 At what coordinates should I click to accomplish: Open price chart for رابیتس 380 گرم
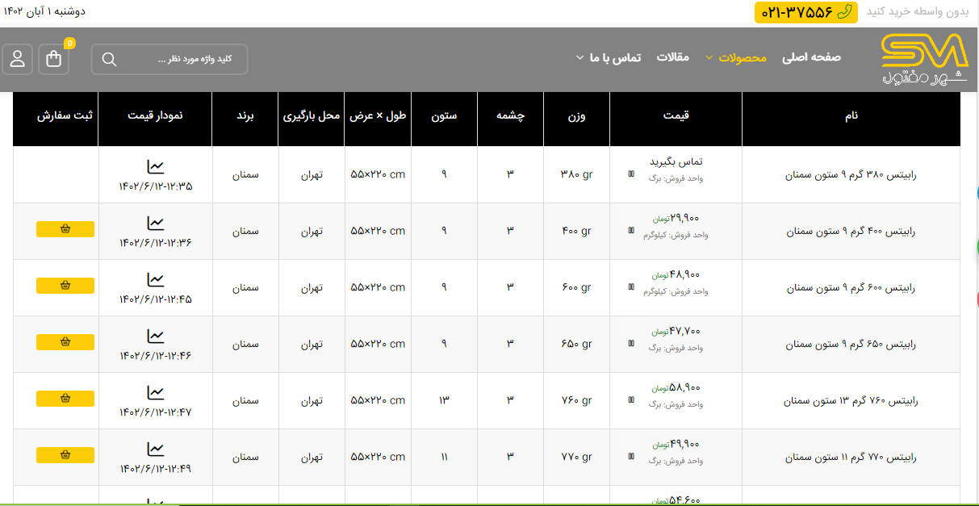(x=156, y=167)
